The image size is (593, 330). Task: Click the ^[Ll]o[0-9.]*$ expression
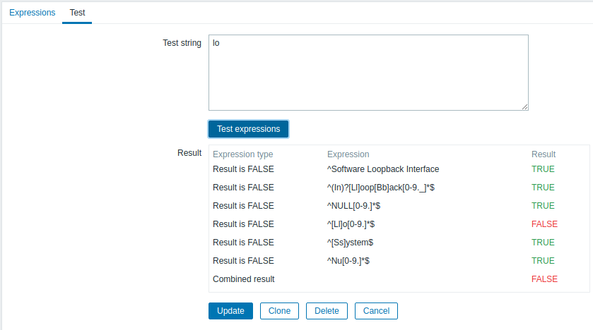(351, 224)
